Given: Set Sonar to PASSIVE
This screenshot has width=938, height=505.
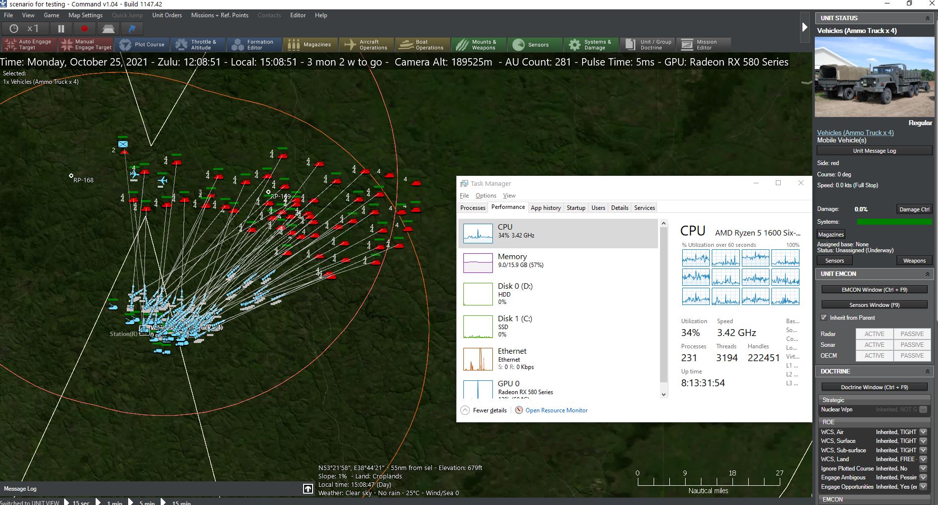Looking at the screenshot, I should click(x=912, y=345).
